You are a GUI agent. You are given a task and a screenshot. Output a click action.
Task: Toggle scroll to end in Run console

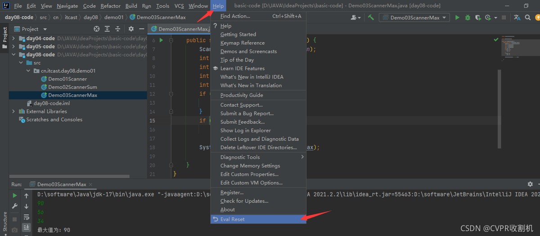coord(27,227)
